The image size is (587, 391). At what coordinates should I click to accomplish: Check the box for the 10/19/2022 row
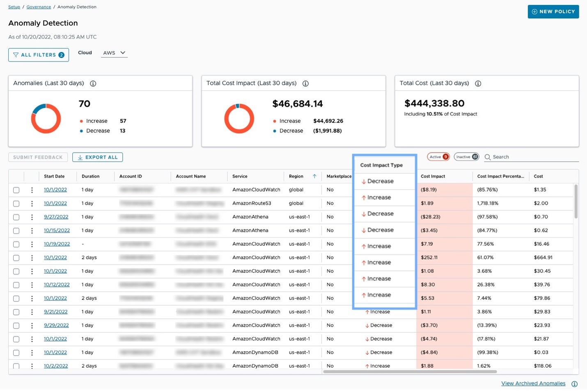point(16,244)
